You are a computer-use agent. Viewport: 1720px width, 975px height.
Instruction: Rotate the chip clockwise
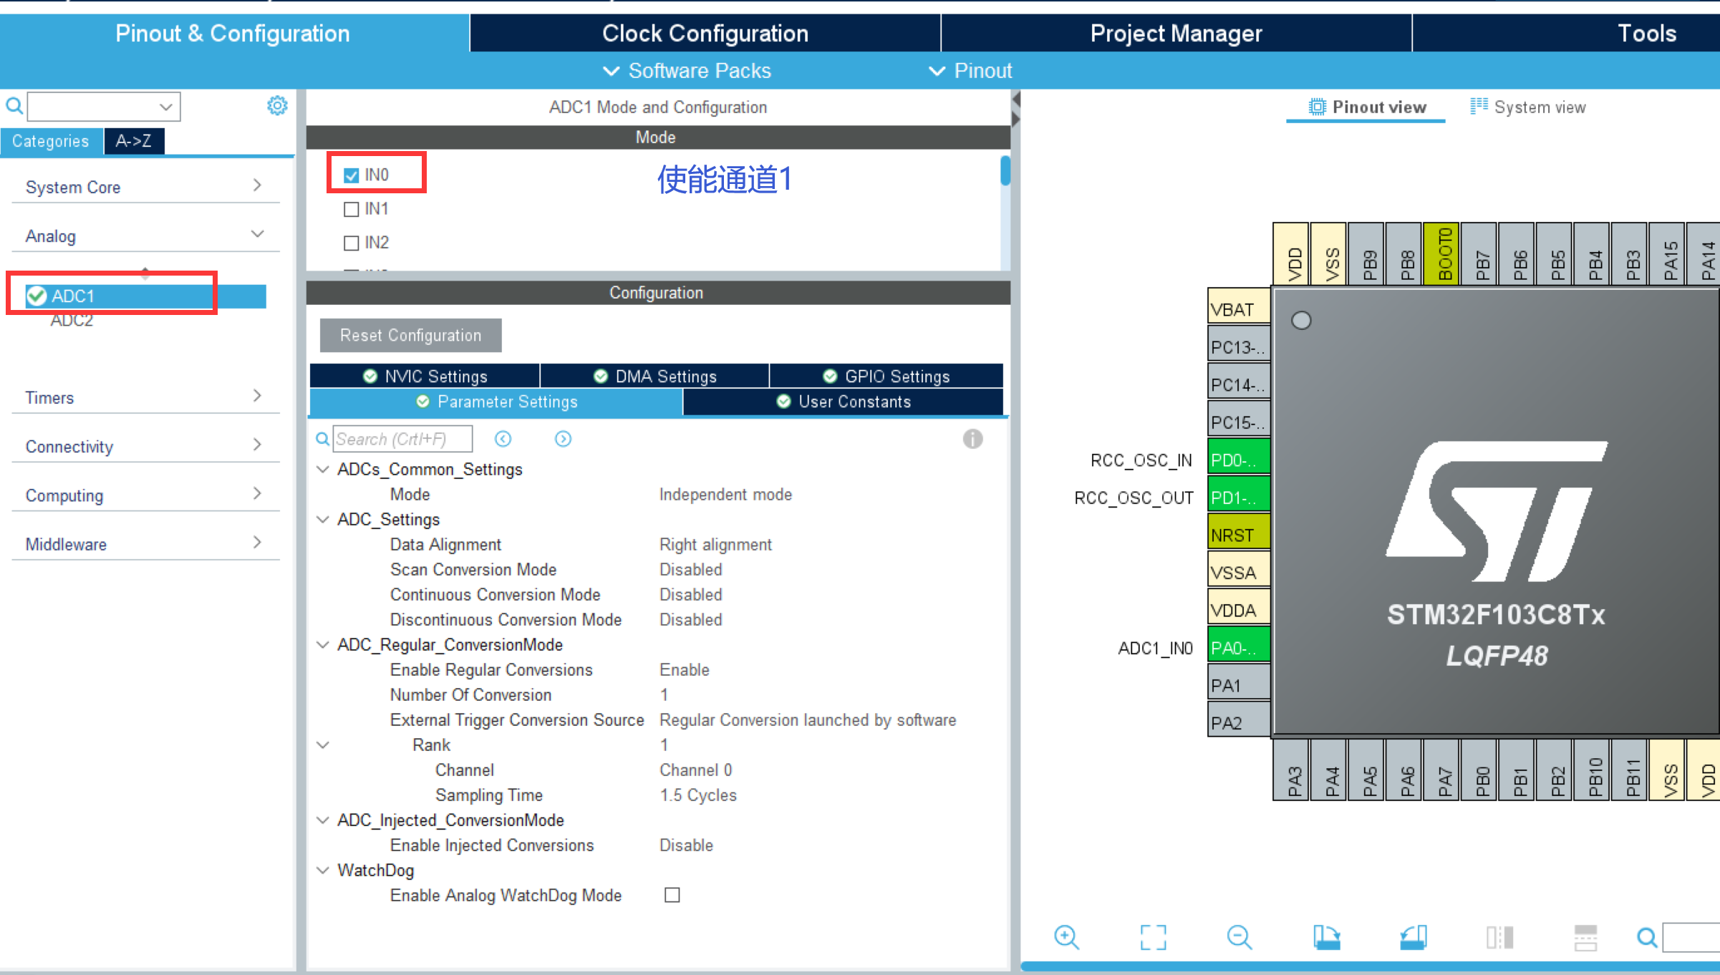1326,936
